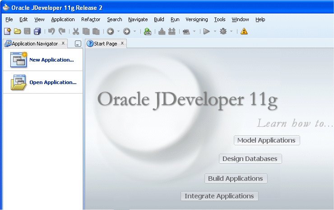Minimize the Application Navigator panel
The height and width of the screenshot is (210, 334).
pos(78,44)
